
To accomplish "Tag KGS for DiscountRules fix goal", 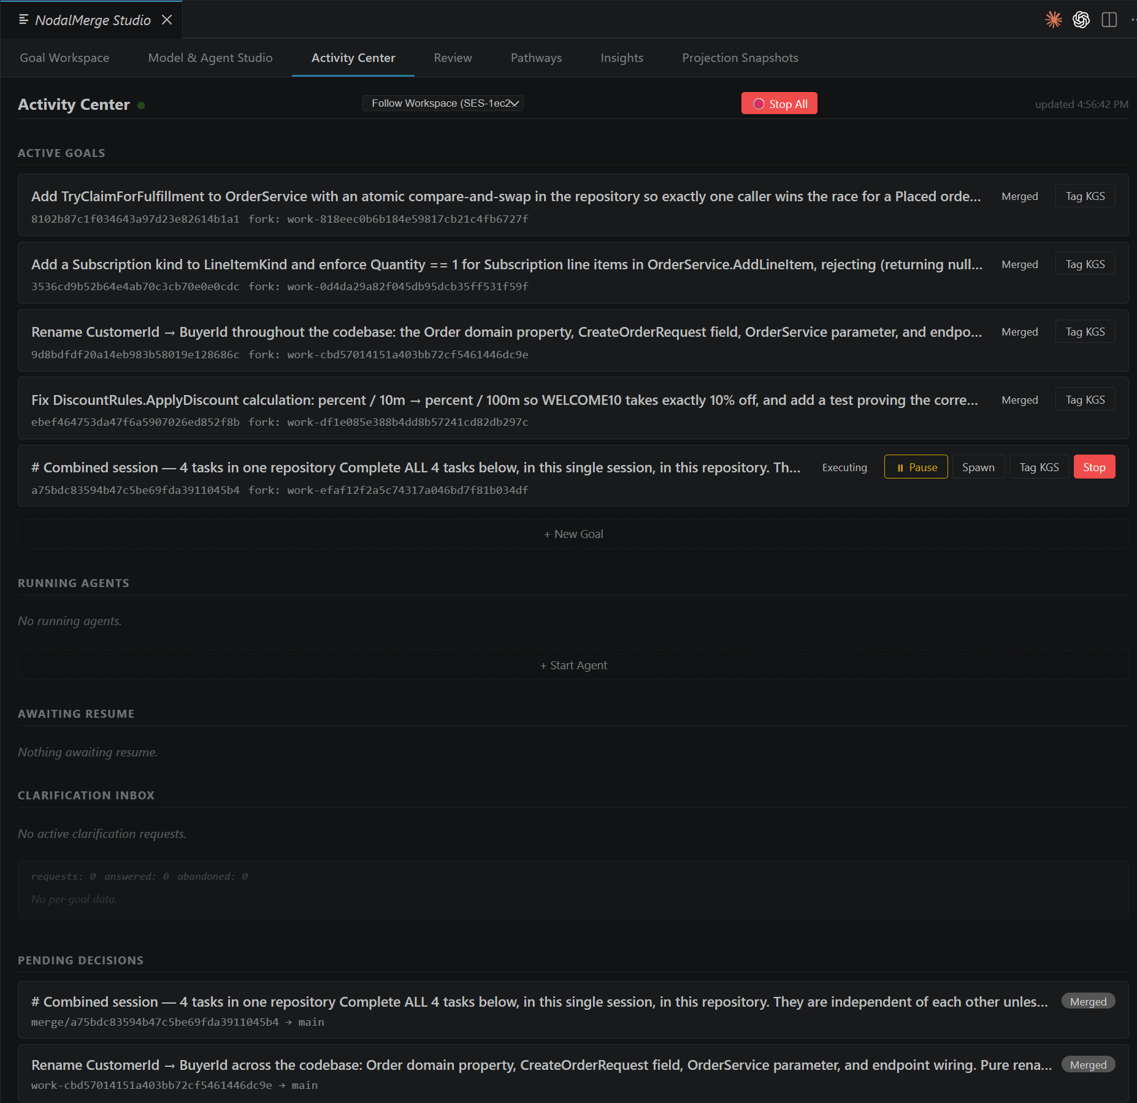I will 1085,400.
